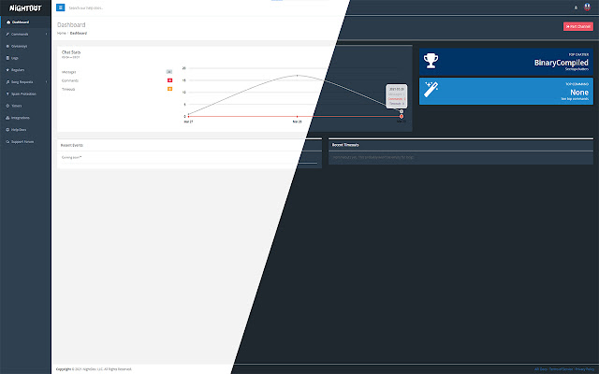Open Regulars star icon in sidebar
The width and height of the screenshot is (599, 374).
tap(7, 70)
